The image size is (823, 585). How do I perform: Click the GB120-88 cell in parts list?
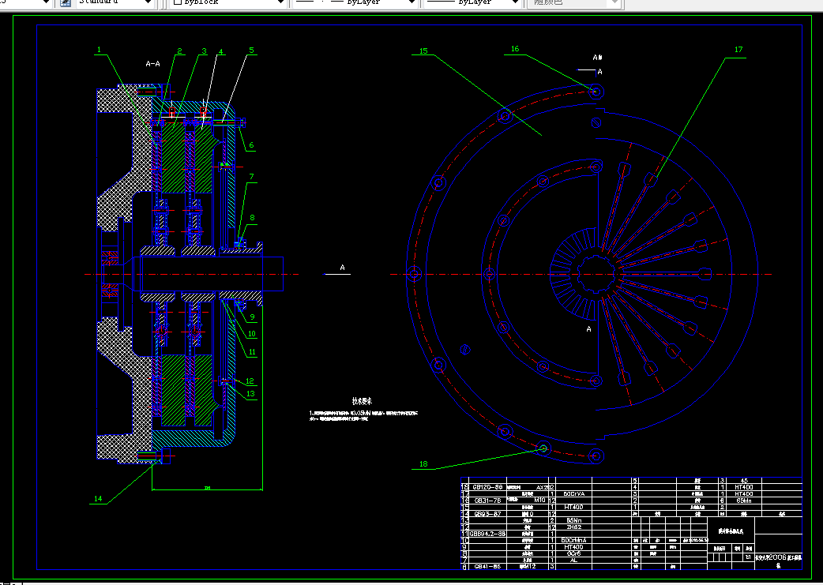[487, 487]
